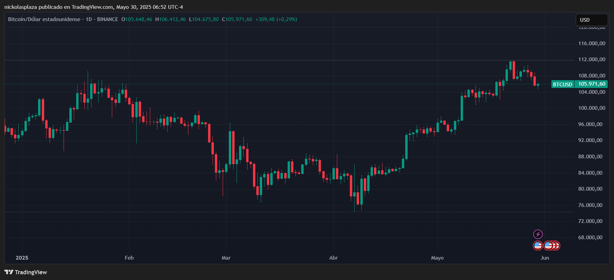This screenshot has height=280, width=614.
Task: Click the green BTCUSD symbol tag
Action: pos(563,84)
